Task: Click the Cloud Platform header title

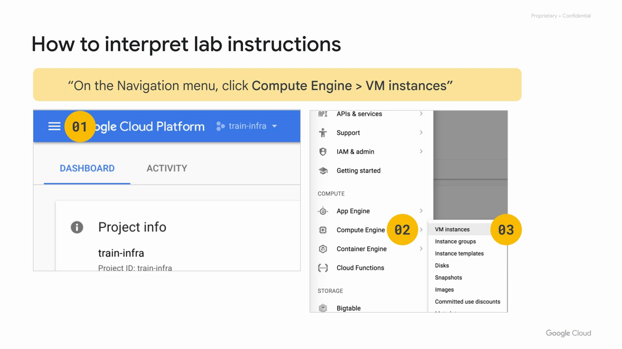Action: tap(162, 127)
